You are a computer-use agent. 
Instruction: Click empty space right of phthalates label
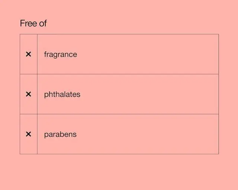(149, 94)
